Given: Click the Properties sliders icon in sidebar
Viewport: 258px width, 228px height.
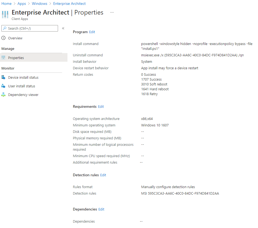Looking at the screenshot, I should pos(4,58).
